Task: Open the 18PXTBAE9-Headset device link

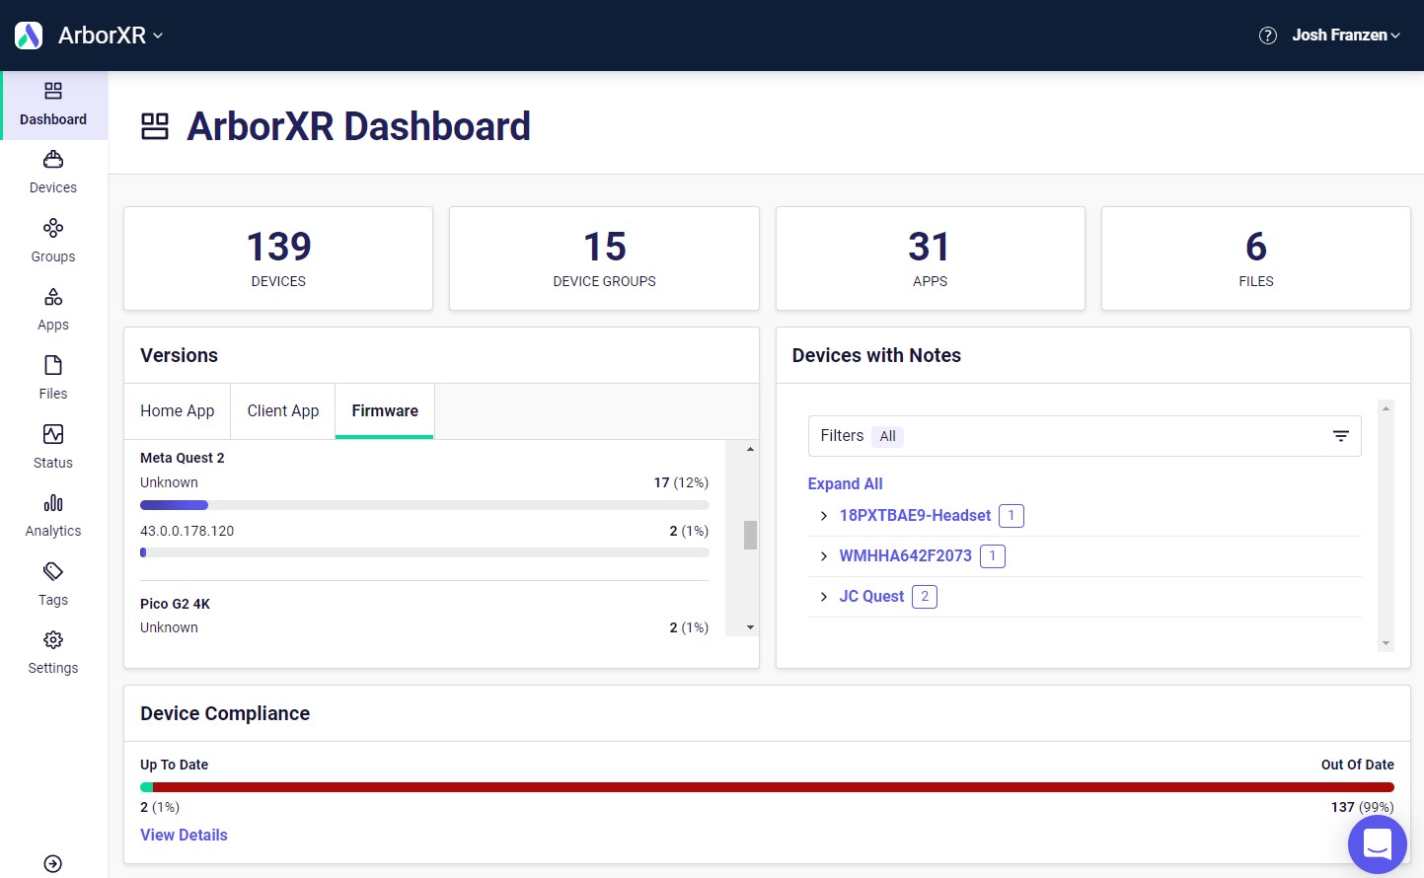Action: coord(915,516)
